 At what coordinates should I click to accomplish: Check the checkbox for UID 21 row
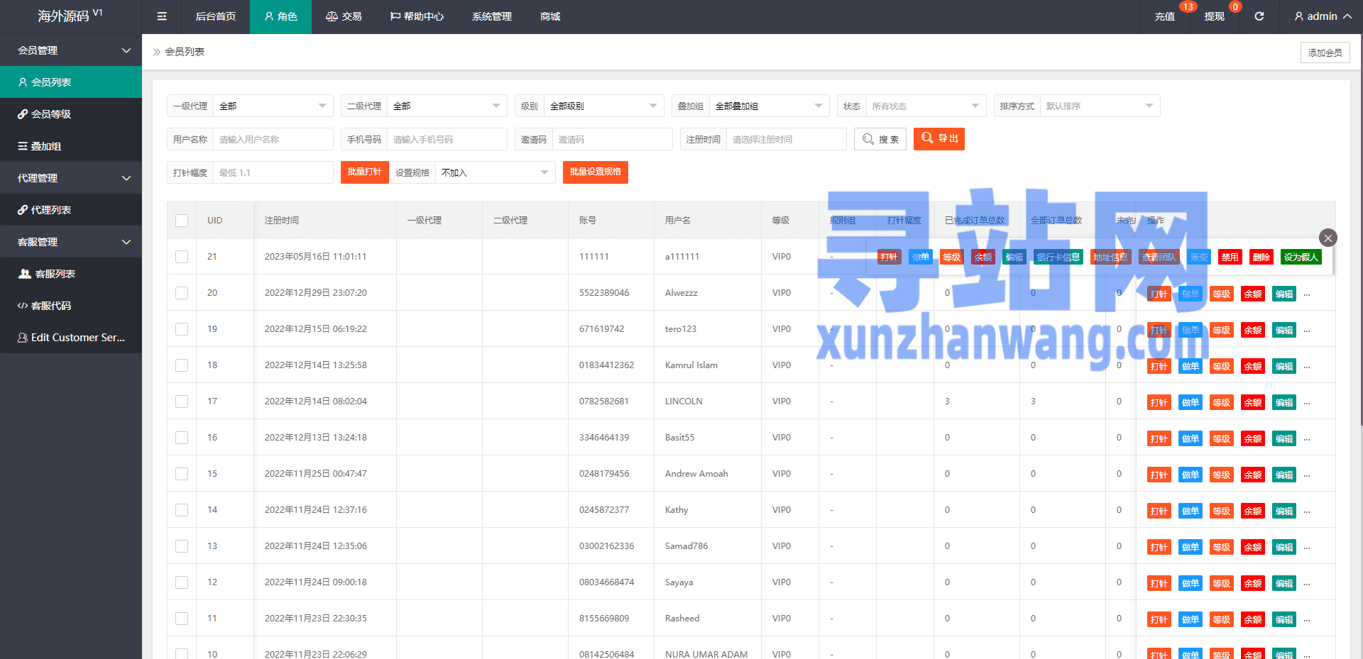tap(182, 257)
